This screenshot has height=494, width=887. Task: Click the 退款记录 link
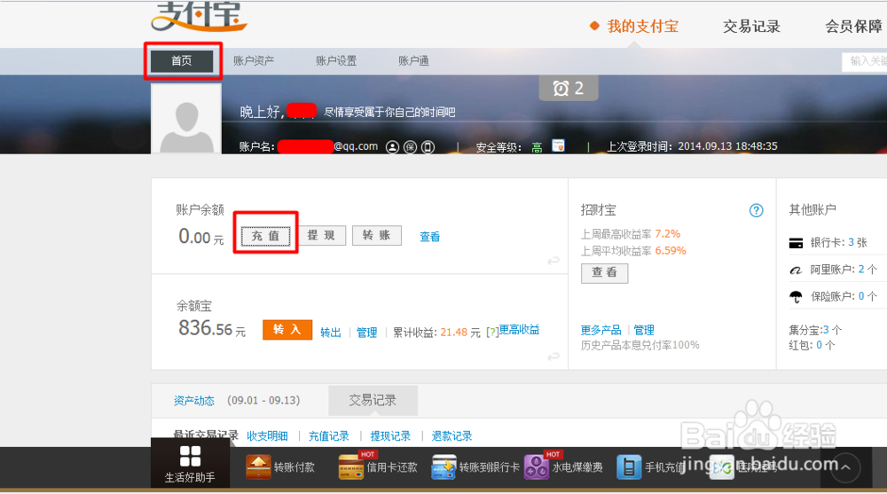tap(452, 436)
